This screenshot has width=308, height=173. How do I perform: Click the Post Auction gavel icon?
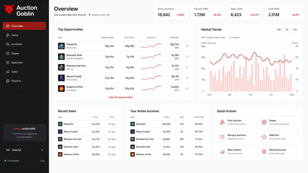222,122
